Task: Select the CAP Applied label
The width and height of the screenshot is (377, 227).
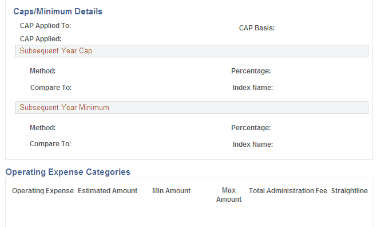Action: coord(41,39)
